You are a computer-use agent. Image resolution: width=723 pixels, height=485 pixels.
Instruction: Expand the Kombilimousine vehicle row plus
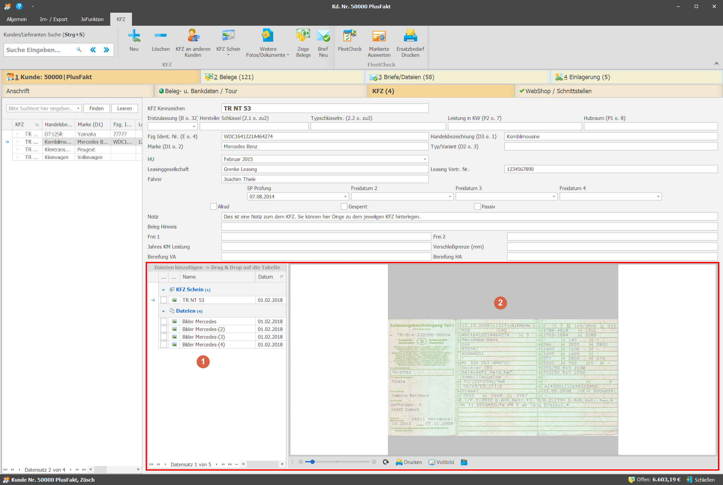pos(18,142)
